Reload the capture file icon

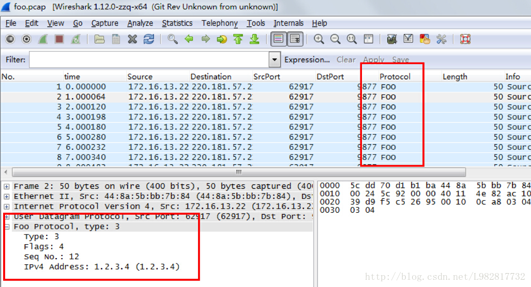(x=149, y=39)
